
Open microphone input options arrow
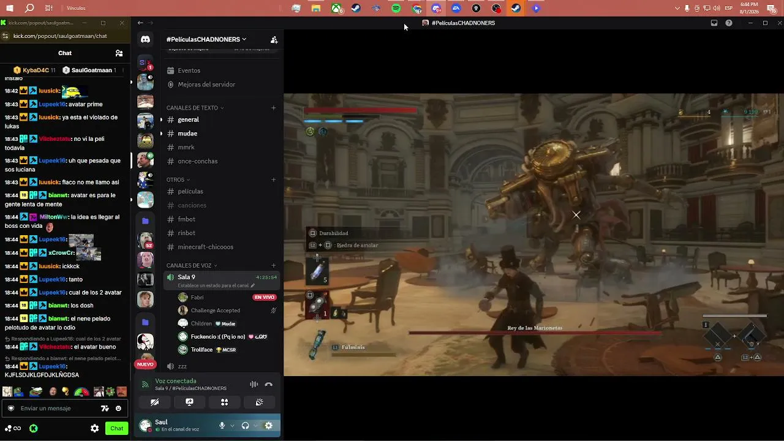pos(232,426)
